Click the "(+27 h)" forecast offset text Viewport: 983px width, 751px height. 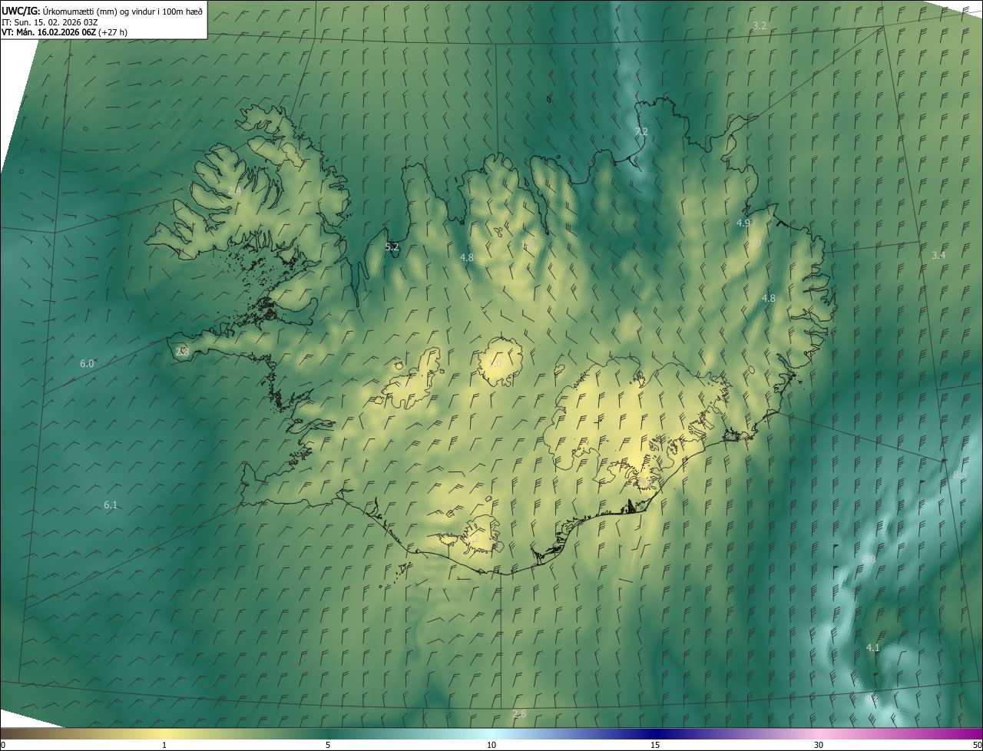tap(113, 32)
